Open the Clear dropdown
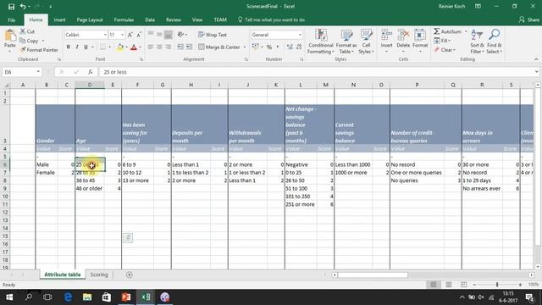Image resolution: width=542 pixels, height=305 pixels. point(445,50)
